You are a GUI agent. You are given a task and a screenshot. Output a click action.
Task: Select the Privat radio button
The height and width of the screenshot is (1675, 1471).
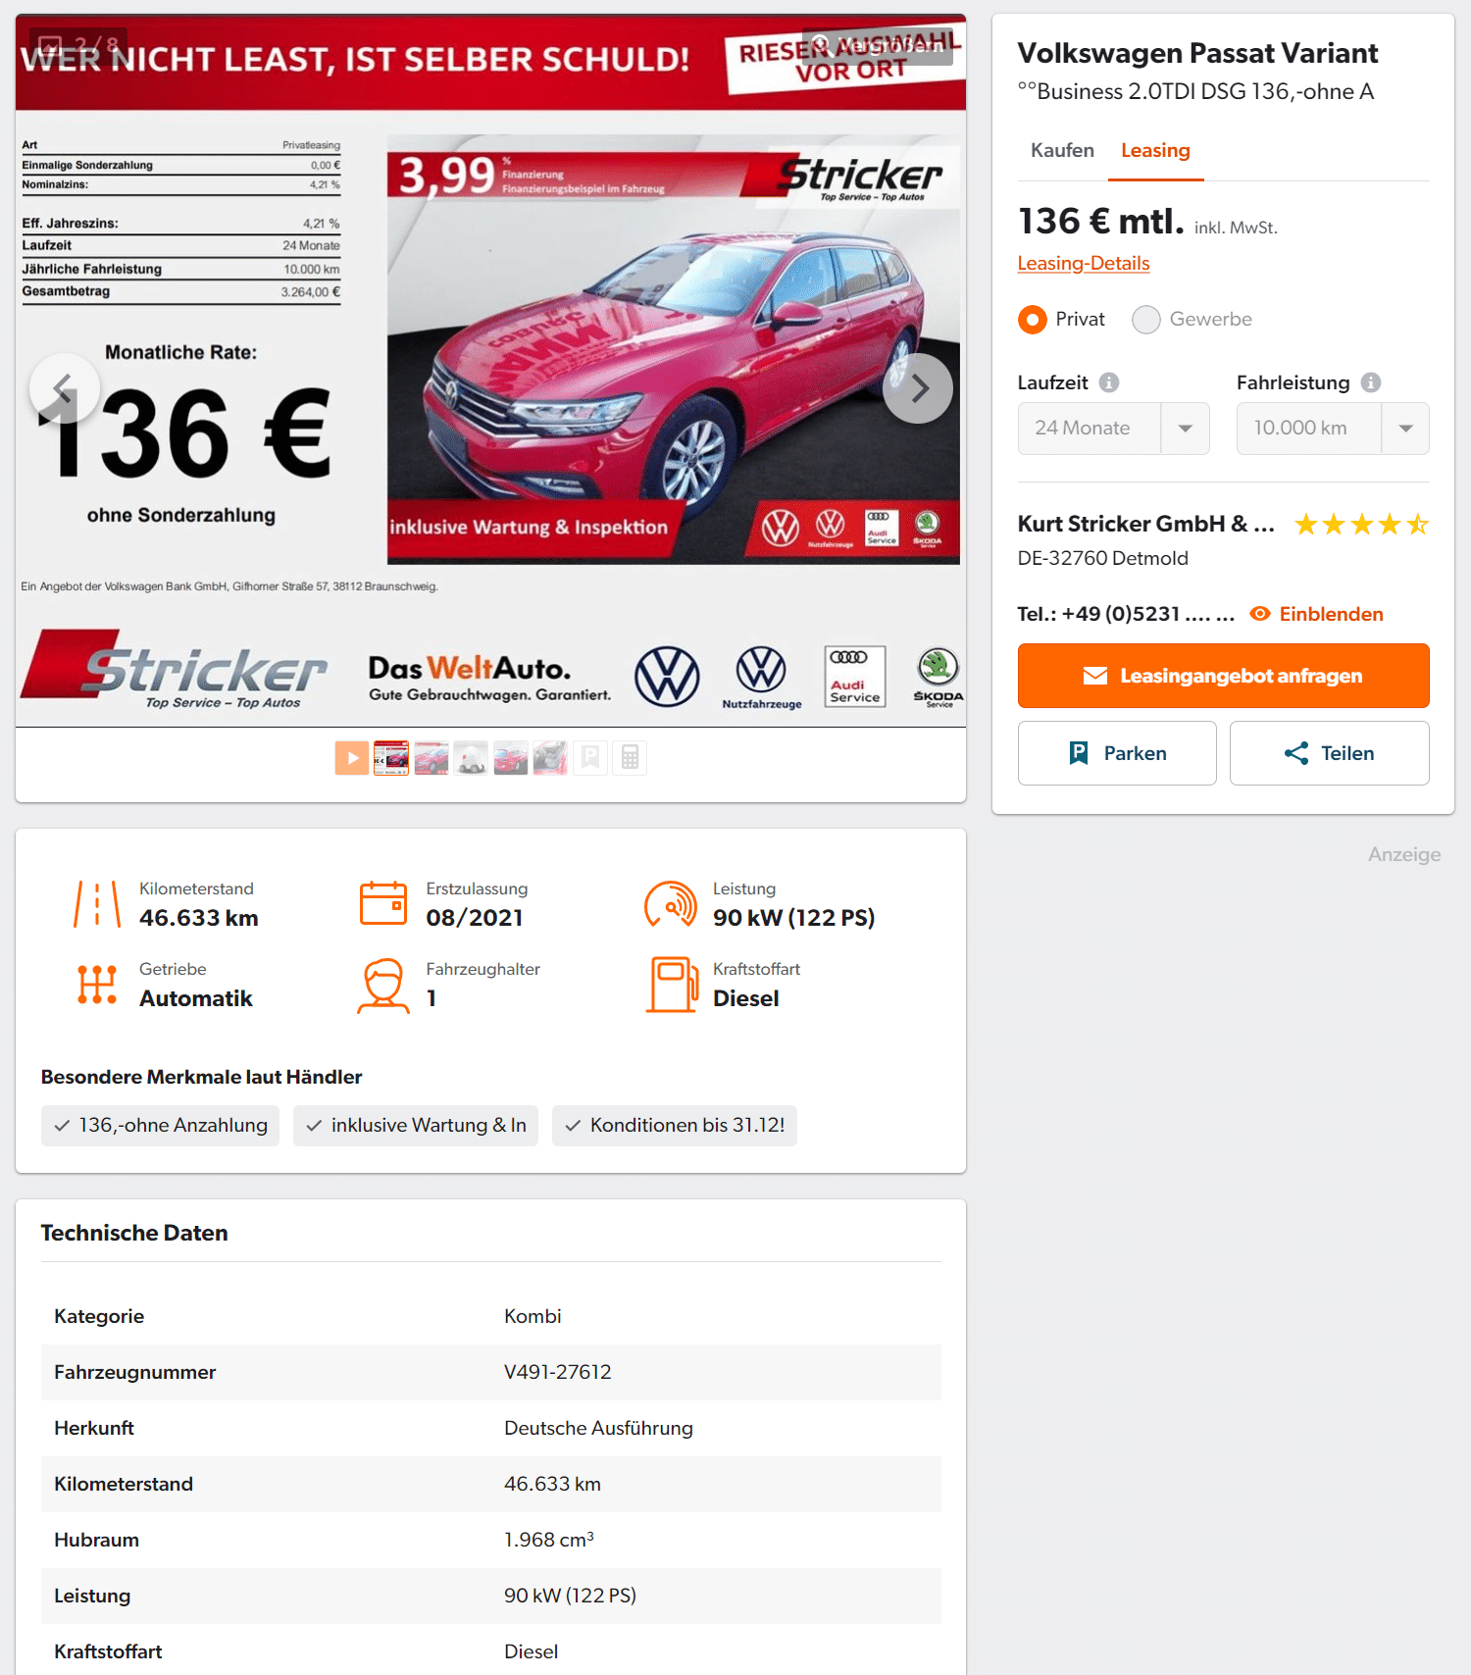(x=1033, y=320)
